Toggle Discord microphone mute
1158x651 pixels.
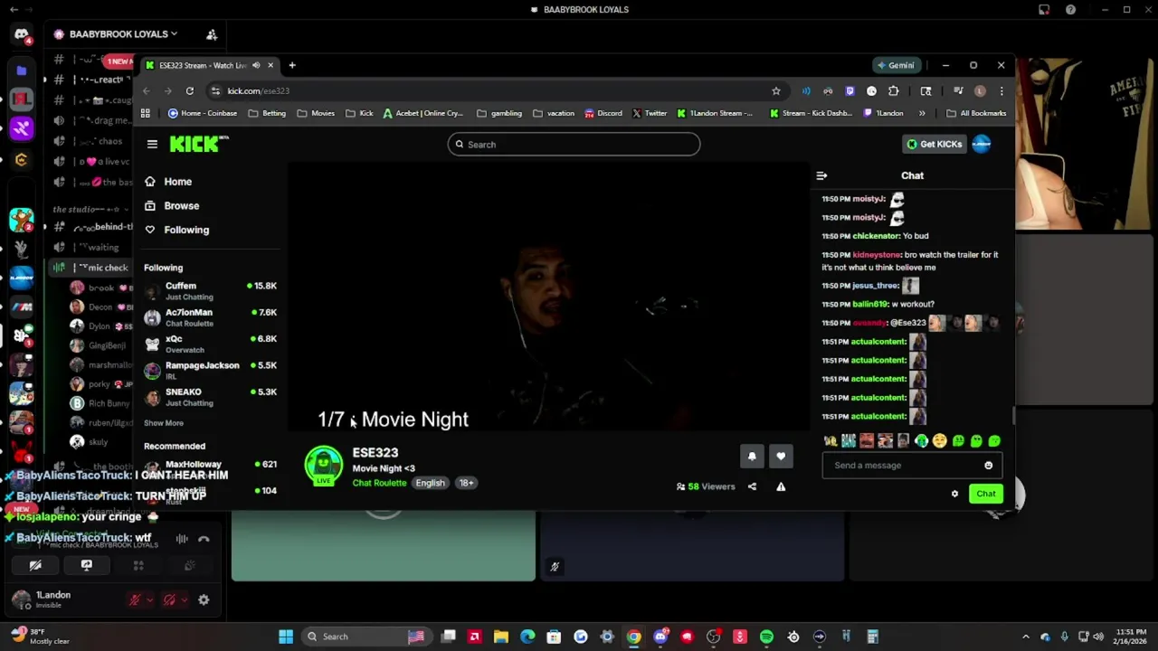pos(135,599)
